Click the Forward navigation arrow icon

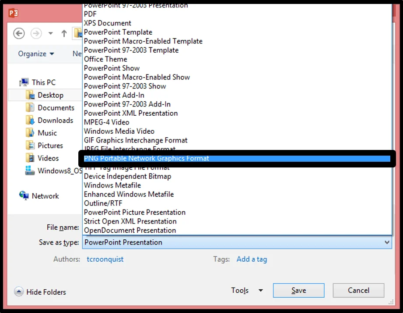(x=36, y=33)
